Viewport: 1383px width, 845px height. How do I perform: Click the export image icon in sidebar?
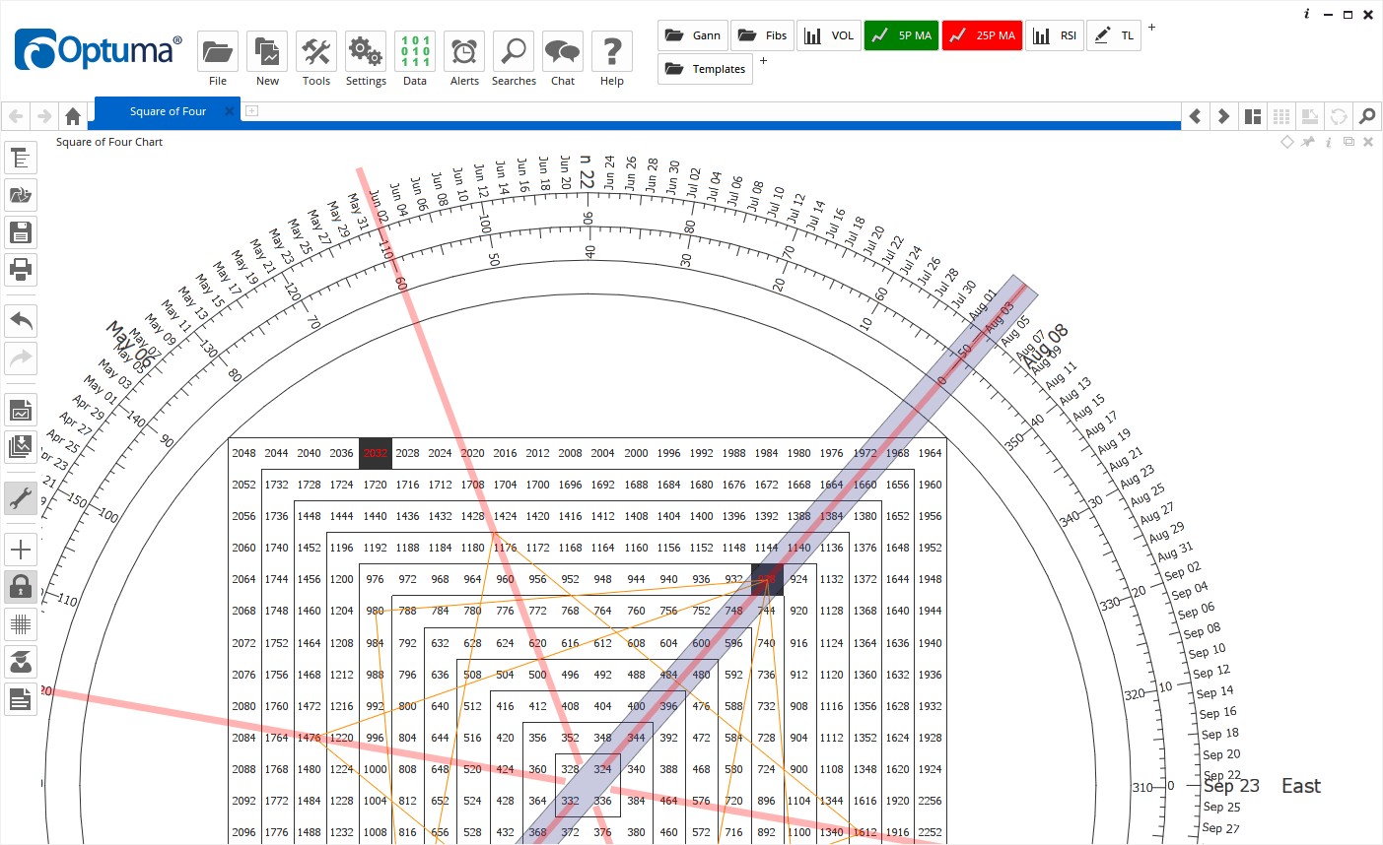click(x=21, y=409)
